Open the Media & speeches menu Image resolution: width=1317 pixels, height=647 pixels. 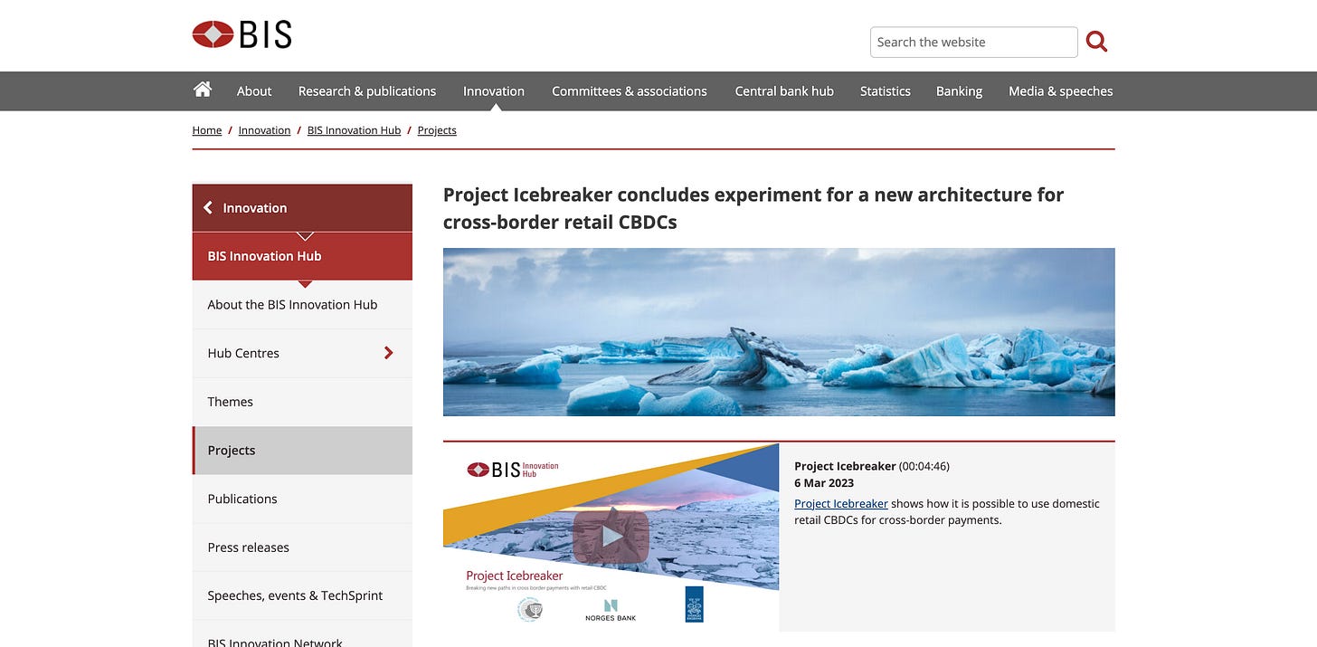[x=1061, y=91]
